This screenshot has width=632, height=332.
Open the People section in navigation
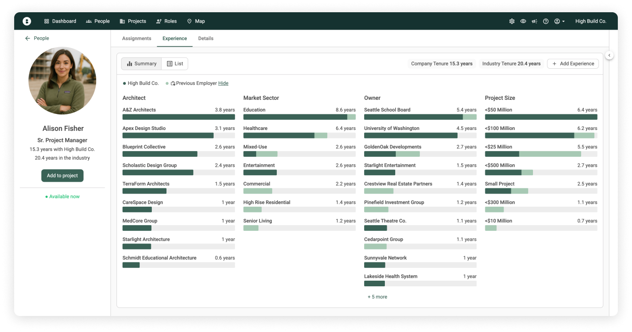point(98,21)
